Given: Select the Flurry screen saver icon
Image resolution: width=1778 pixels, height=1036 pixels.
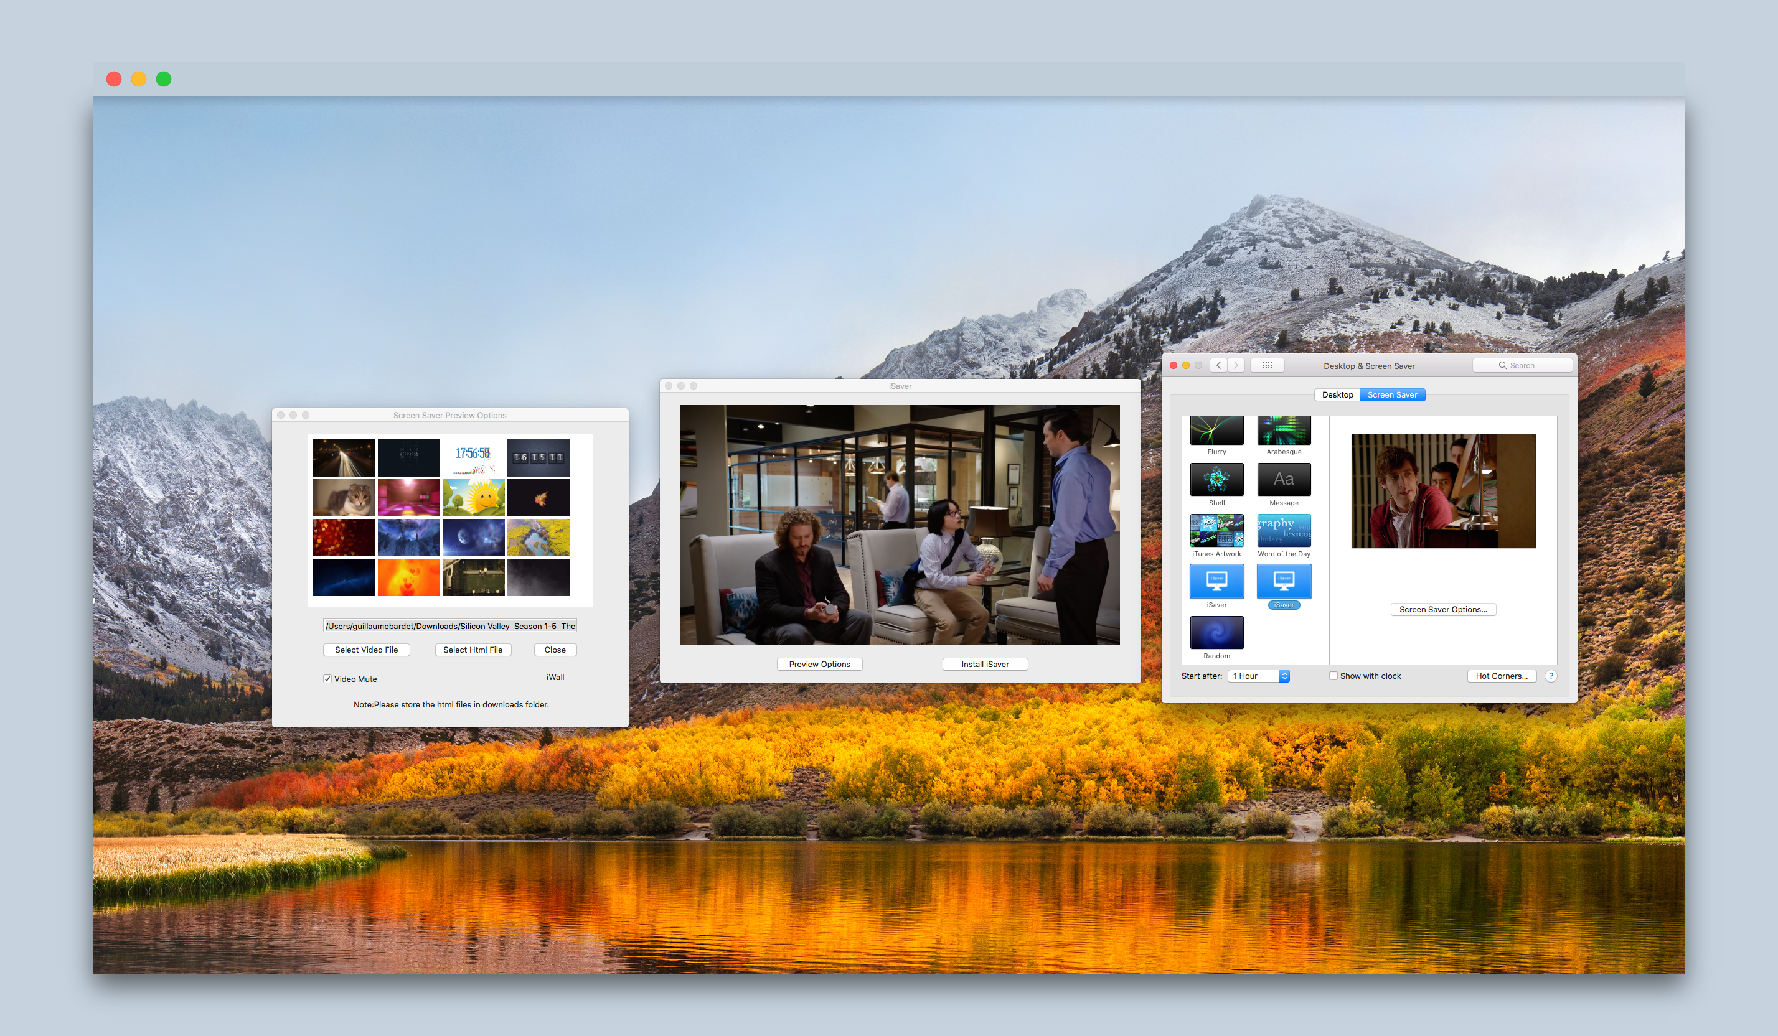Looking at the screenshot, I should point(1216,430).
